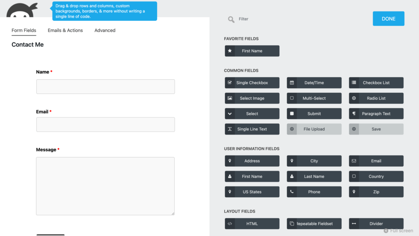Click Full screen at bottom right
Image resolution: width=419 pixels, height=236 pixels.
pyautogui.click(x=398, y=231)
